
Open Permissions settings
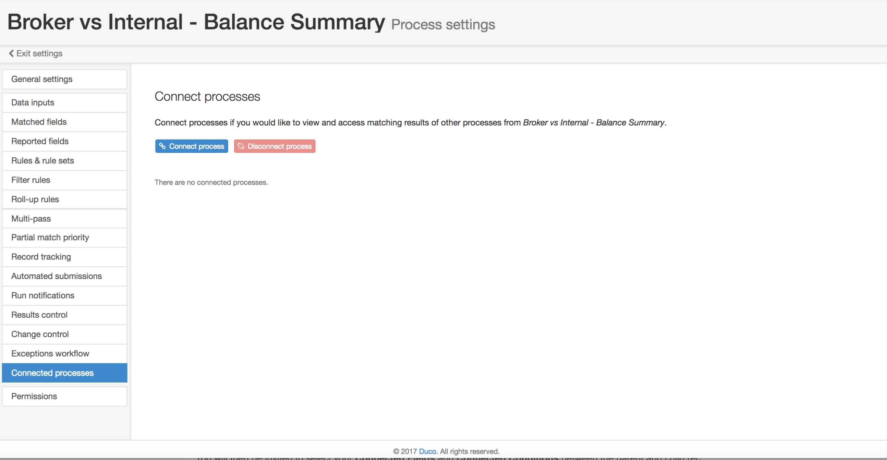(64, 396)
